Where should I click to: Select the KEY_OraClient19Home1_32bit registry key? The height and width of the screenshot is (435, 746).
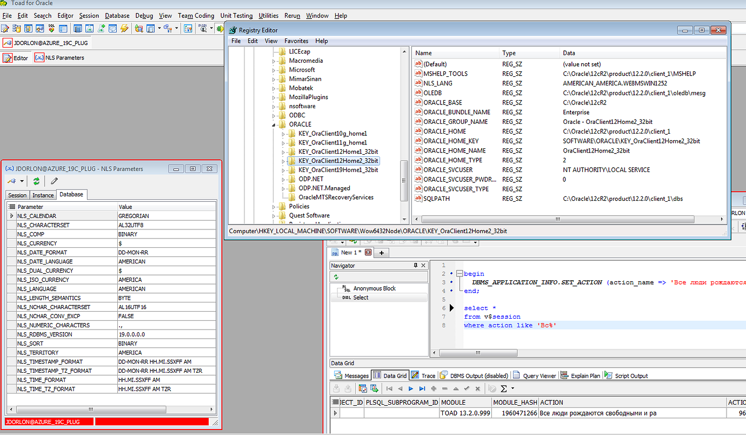[x=332, y=169]
